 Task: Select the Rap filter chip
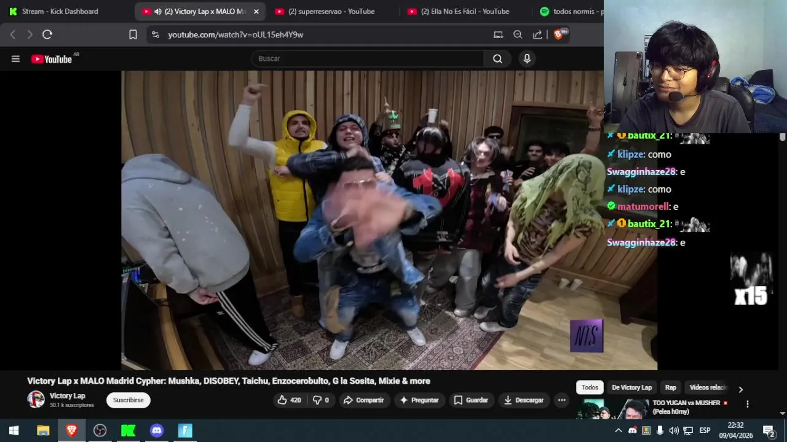click(670, 387)
